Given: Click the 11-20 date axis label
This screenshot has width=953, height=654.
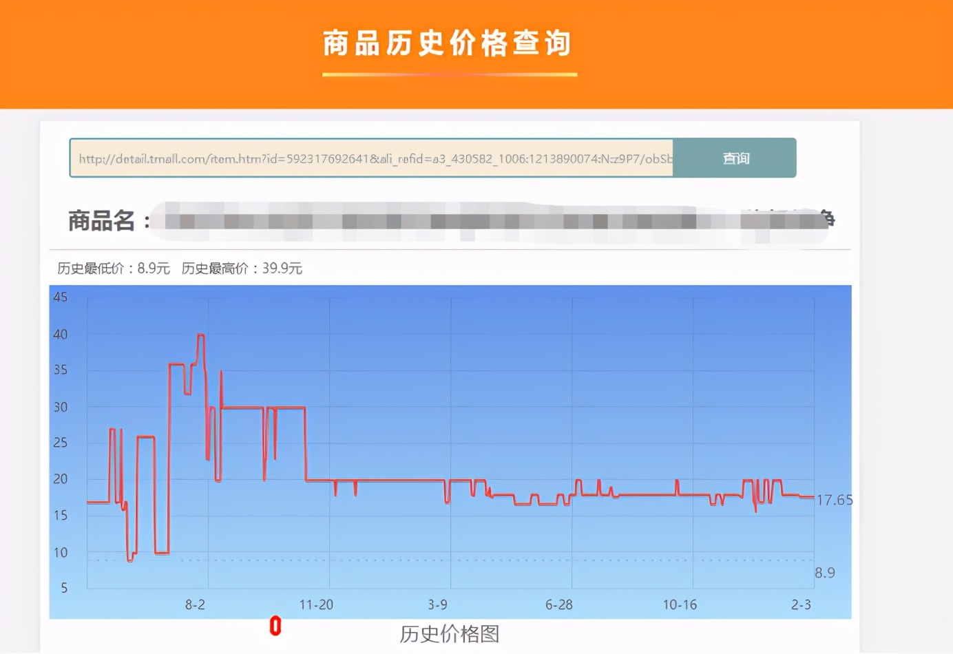Looking at the screenshot, I should point(316,604).
